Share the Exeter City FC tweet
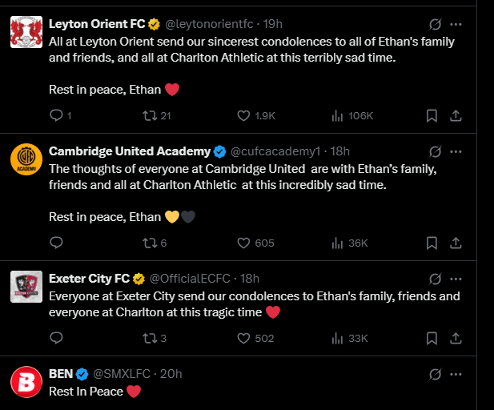The width and height of the screenshot is (494, 410). click(x=456, y=338)
